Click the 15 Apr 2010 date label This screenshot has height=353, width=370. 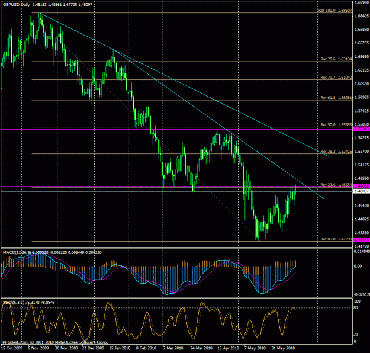228,348
